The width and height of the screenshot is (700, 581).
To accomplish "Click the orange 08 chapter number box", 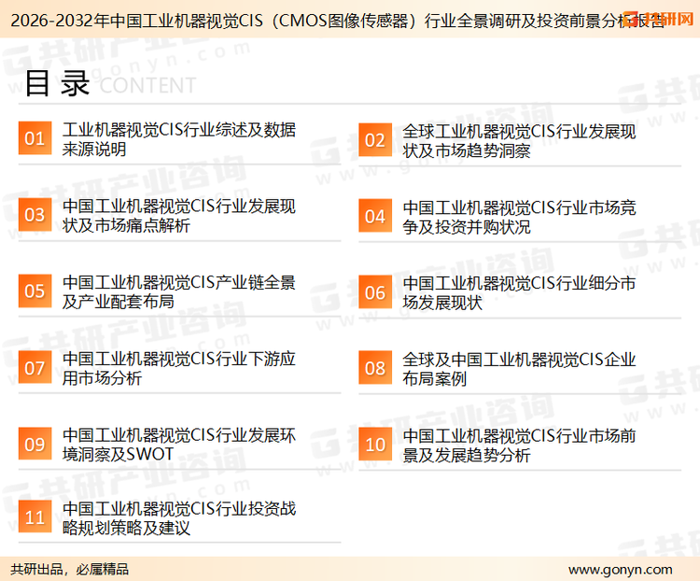I will click(x=375, y=368).
